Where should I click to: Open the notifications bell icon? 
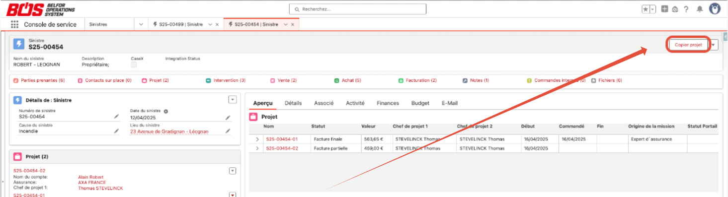700,9
